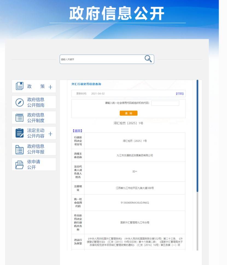Open 依申请公开 menu item
The height and width of the screenshot is (265, 227).
[34, 164]
